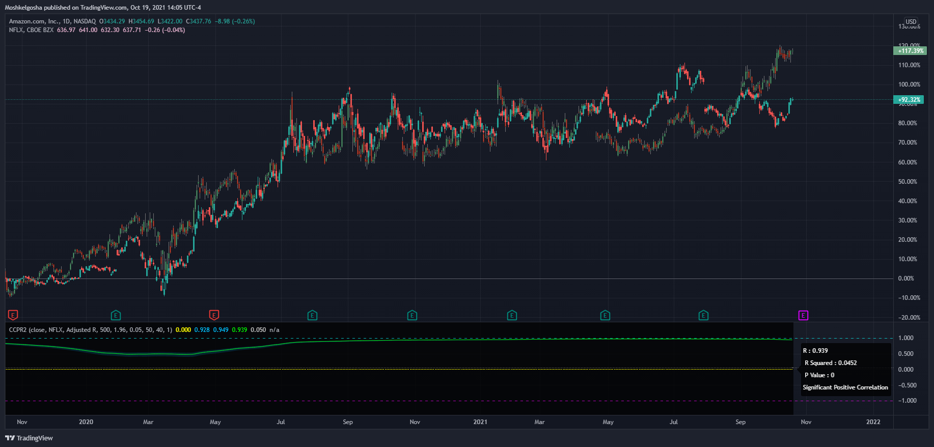Click the USD currency label
Image resolution: width=934 pixels, height=447 pixels.
pyautogui.click(x=911, y=22)
